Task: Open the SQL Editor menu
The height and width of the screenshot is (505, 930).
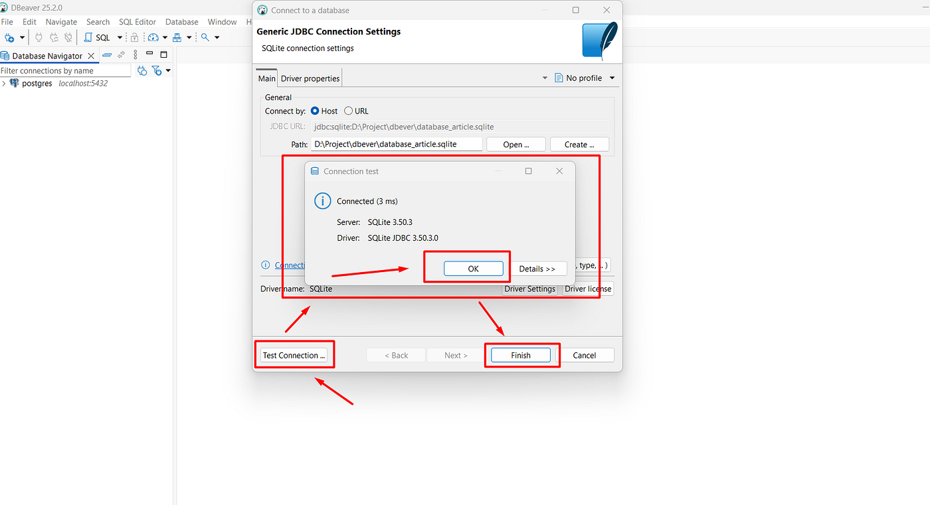Action: pyautogui.click(x=138, y=22)
